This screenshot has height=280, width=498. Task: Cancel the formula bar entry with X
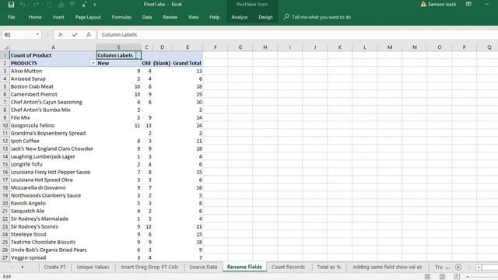(x=61, y=34)
